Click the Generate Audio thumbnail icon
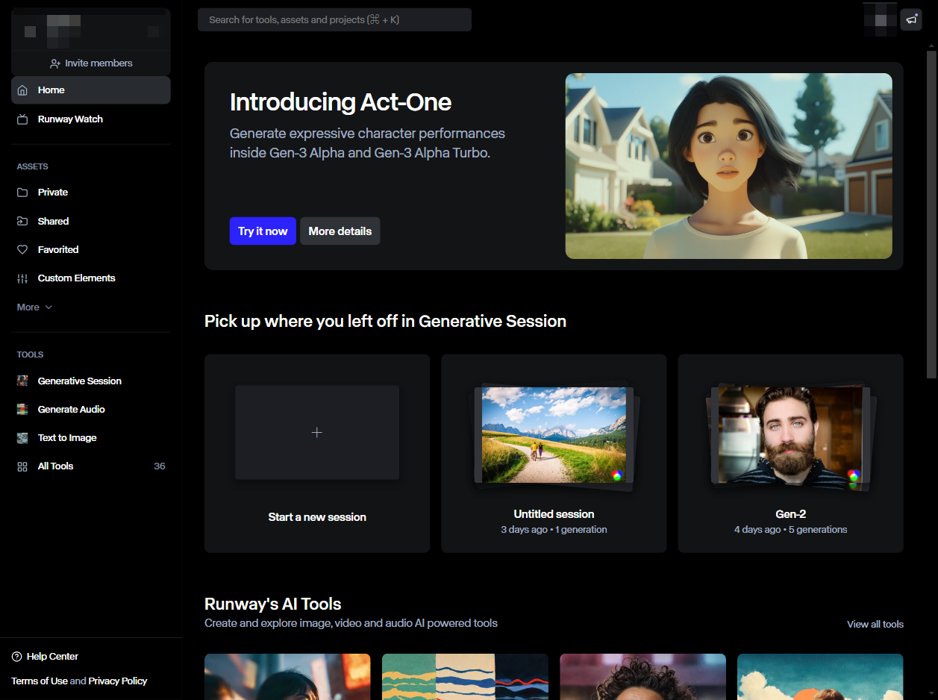Viewport: 938px width, 700px height. tap(22, 410)
